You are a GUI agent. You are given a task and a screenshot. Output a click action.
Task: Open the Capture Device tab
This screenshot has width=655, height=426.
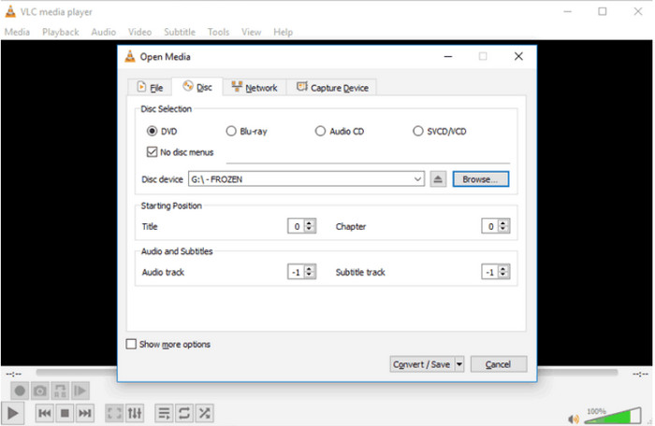pos(332,88)
